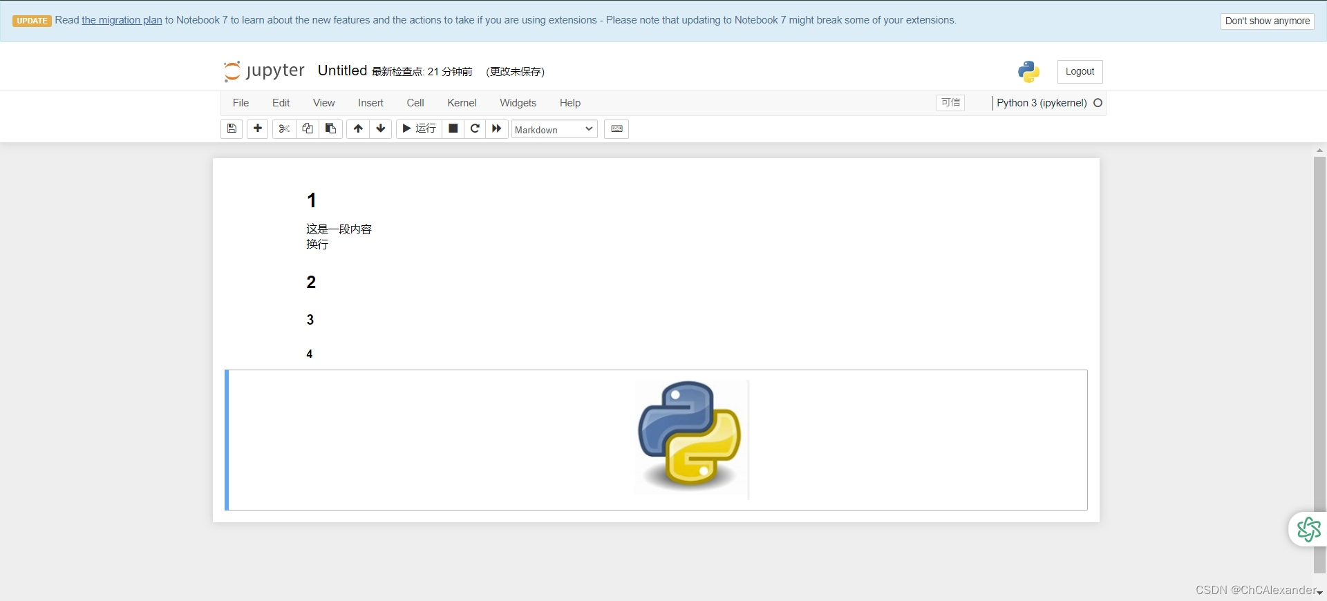Click the Python logo in the header
The width and height of the screenshot is (1327, 601).
point(1028,71)
